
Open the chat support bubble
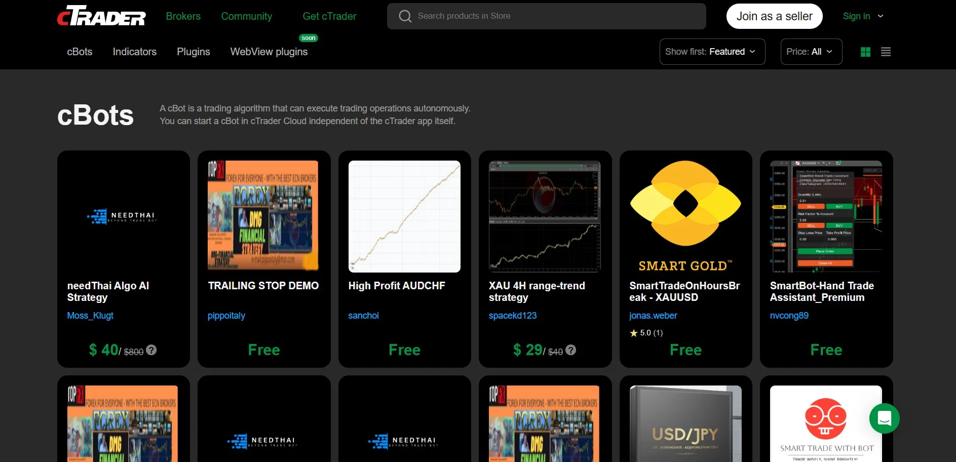point(884,418)
